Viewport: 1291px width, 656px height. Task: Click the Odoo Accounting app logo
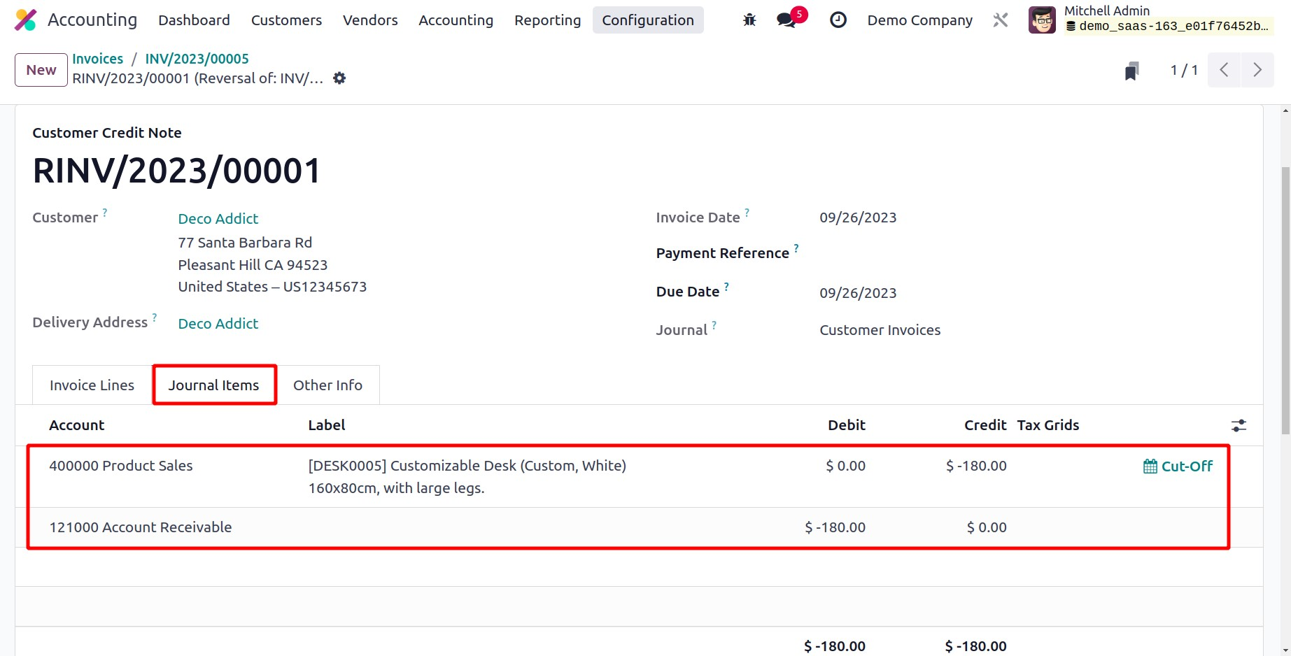[x=26, y=20]
